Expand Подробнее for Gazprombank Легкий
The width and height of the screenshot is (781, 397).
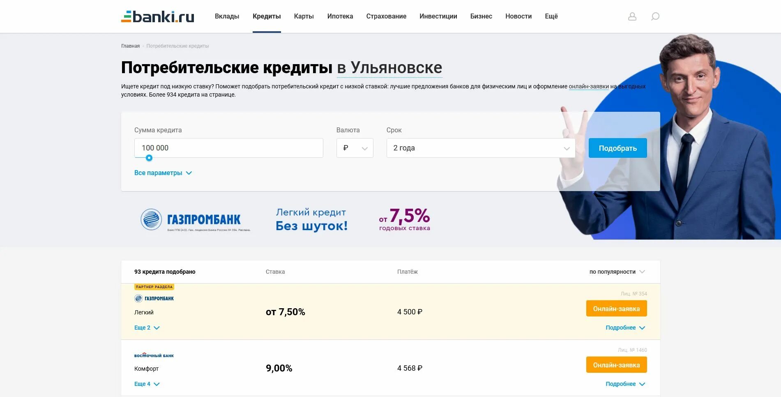(625, 328)
